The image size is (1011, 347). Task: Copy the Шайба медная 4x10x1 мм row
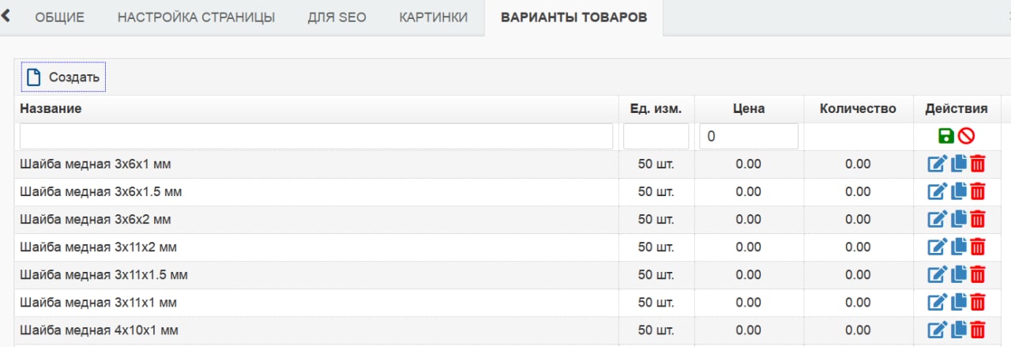(959, 330)
